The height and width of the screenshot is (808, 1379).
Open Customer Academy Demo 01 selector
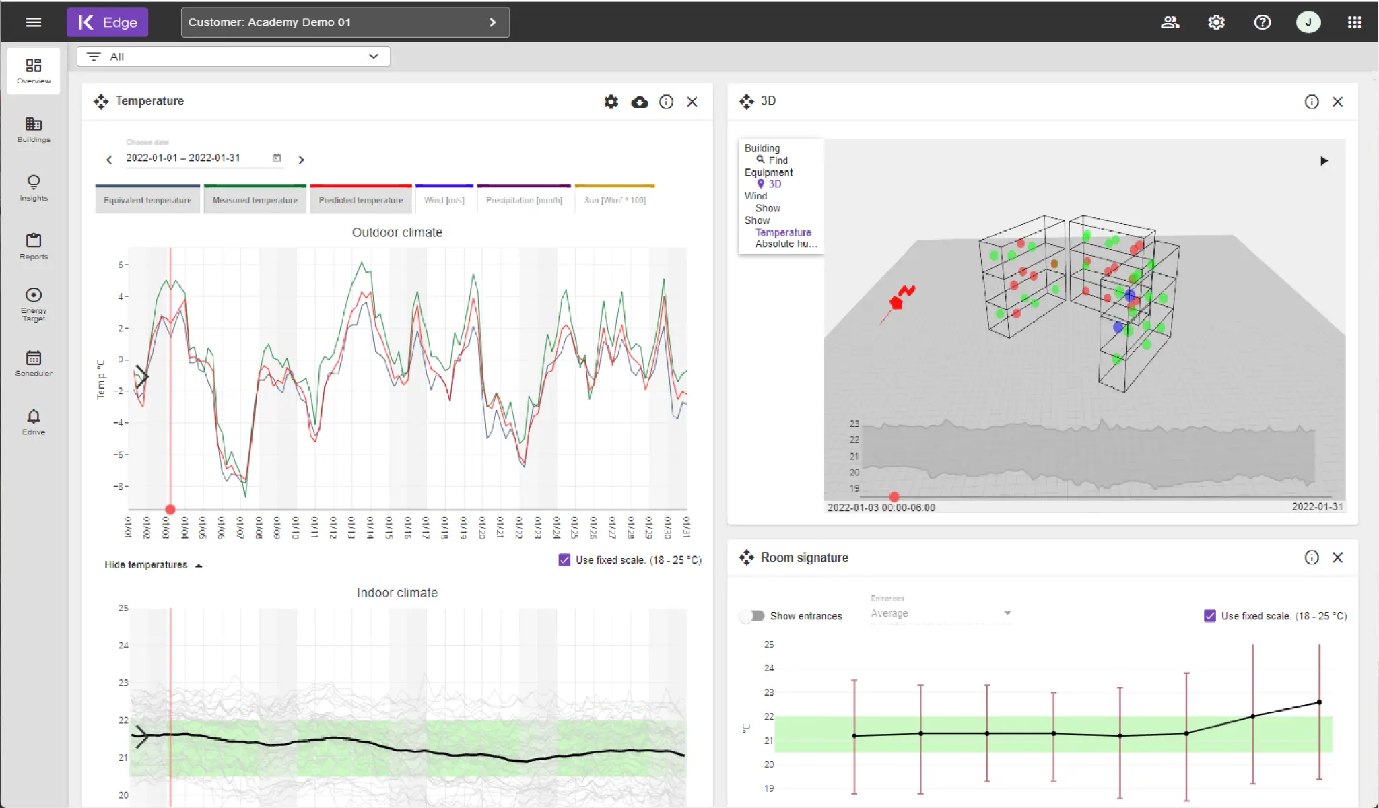point(345,22)
